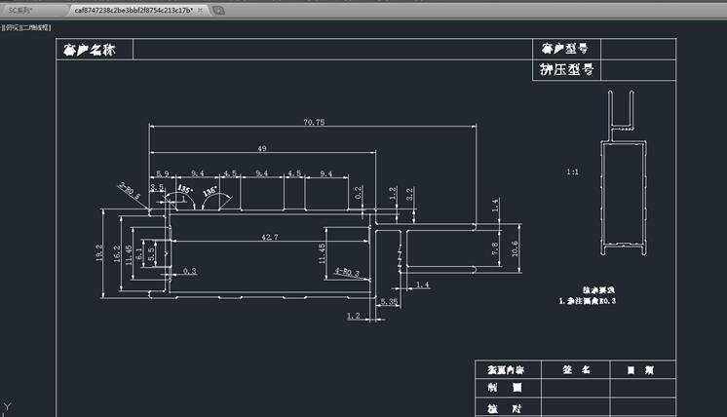Close the caf8747238c2be3bbf2f8754c213c17b tab
Image resolution: width=727 pixels, height=417 pixels.
coord(200,10)
